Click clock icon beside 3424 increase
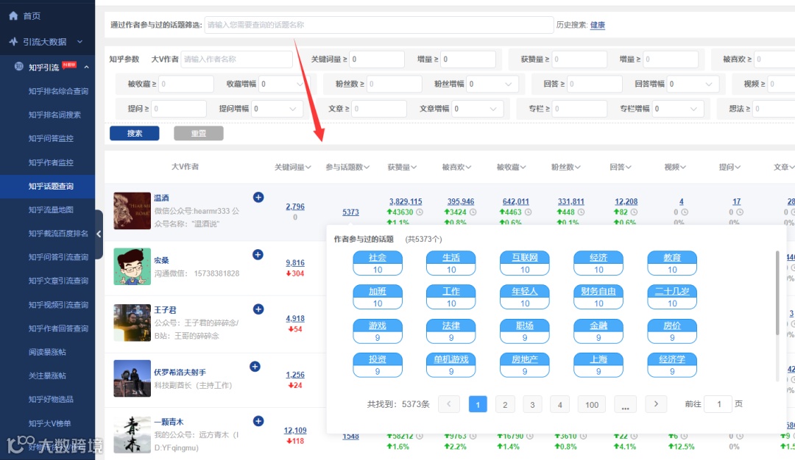 pyautogui.click(x=473, y=212)
